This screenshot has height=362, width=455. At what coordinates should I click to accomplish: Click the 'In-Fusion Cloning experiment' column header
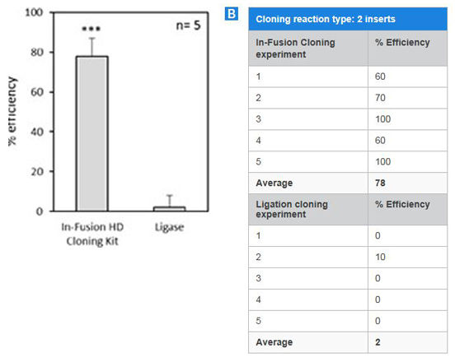308,49
